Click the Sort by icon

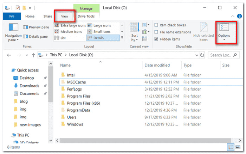coord(134,27)
